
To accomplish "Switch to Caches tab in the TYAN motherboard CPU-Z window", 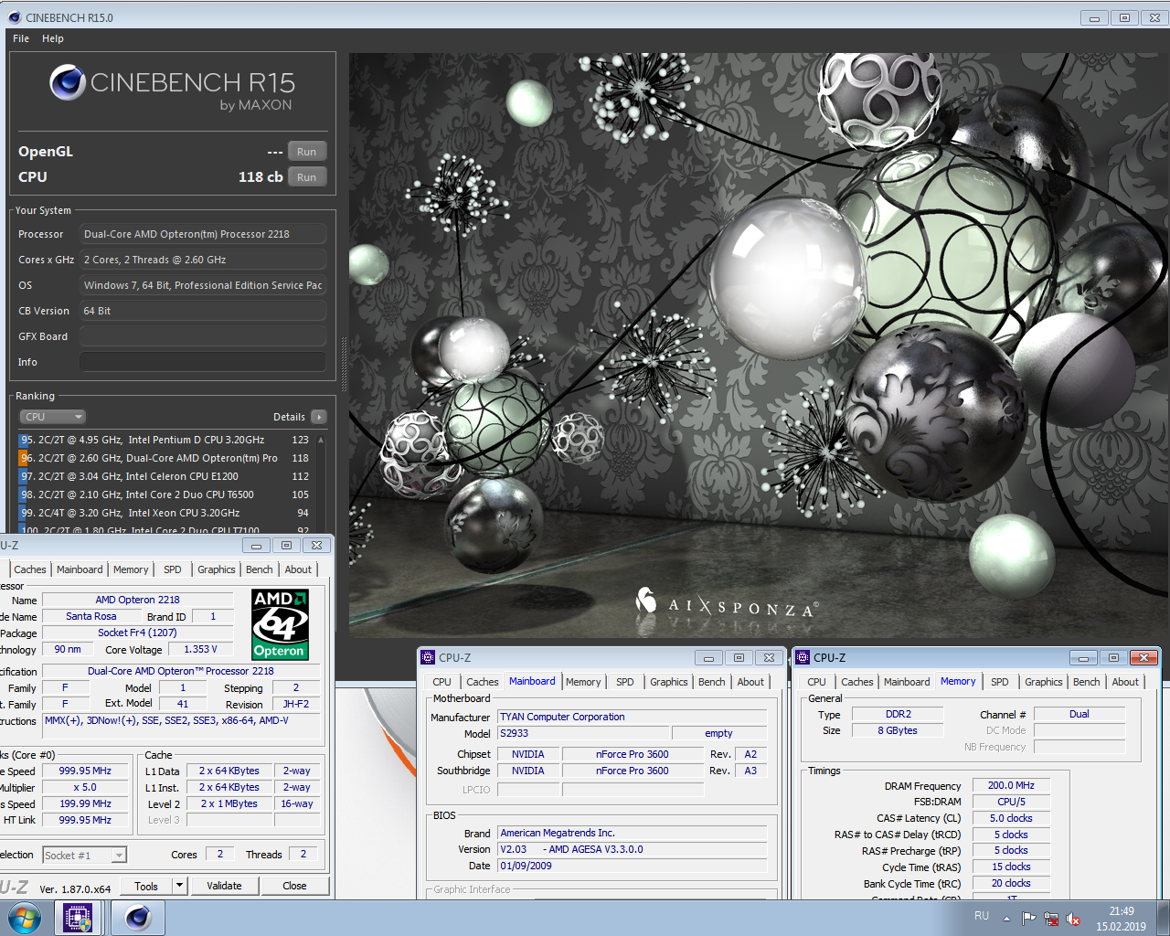I will pos(483,682).
